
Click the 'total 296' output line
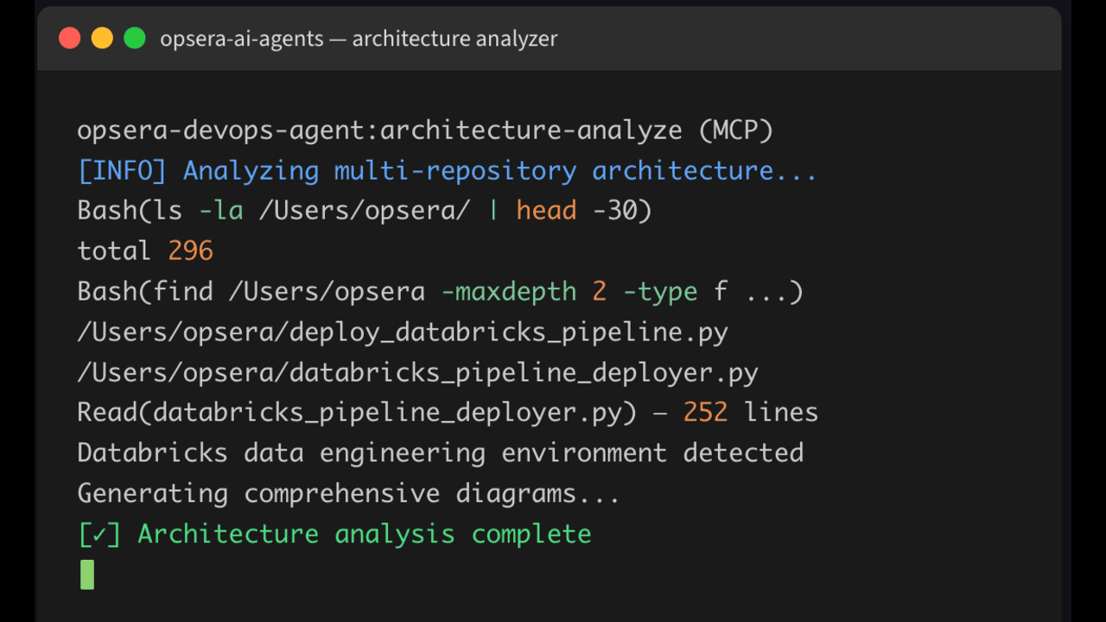point(145,251)
